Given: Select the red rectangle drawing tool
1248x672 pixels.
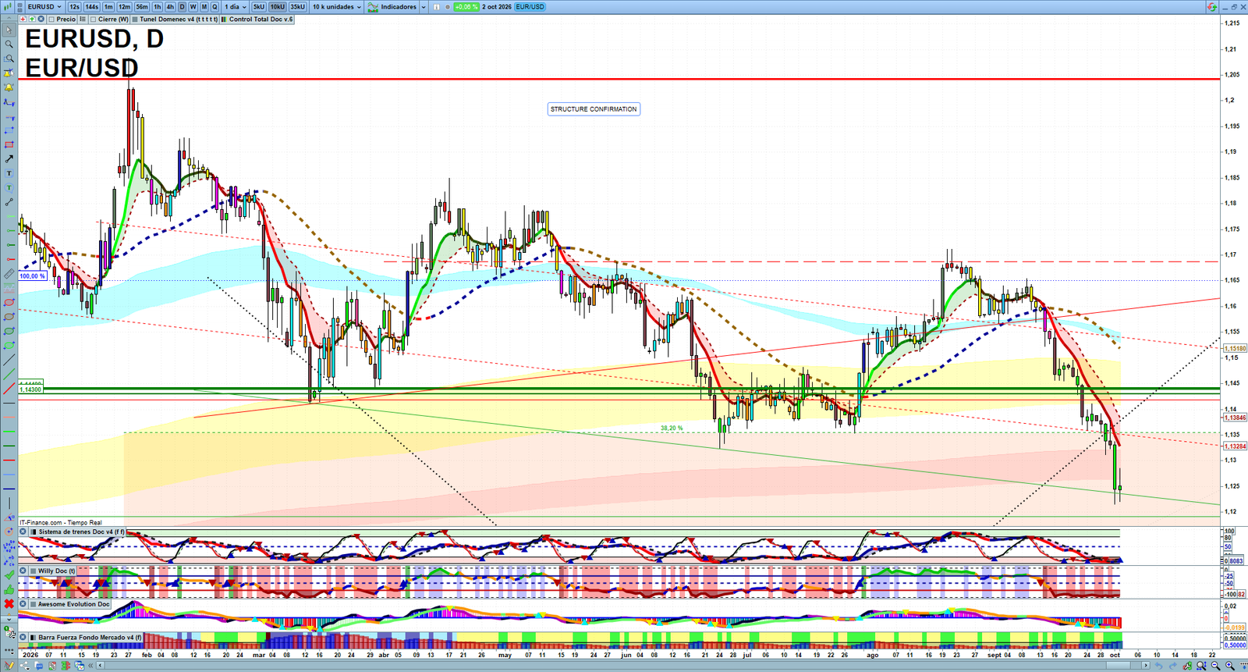Looking at the screenshot, I should 9,145.
